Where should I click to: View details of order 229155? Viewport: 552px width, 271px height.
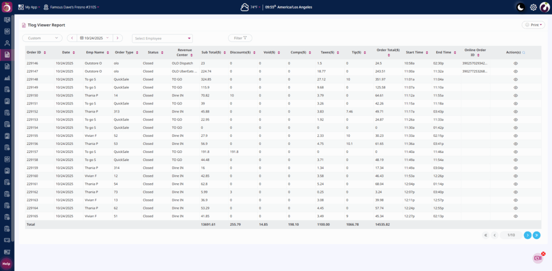pos(515,136)
